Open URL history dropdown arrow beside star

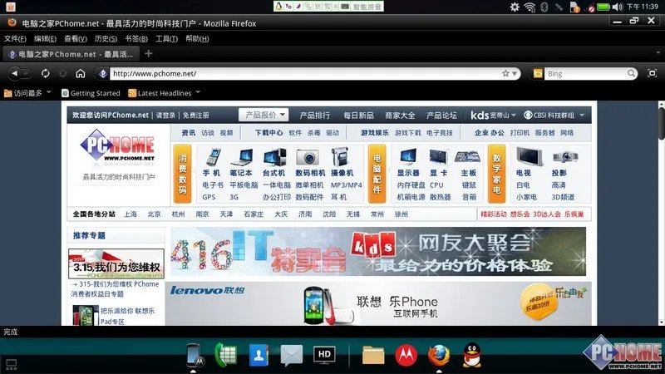pos(515,73)
